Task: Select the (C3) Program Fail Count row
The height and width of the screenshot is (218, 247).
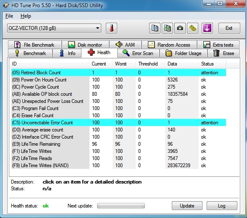Action: click(x=118, y=108)
